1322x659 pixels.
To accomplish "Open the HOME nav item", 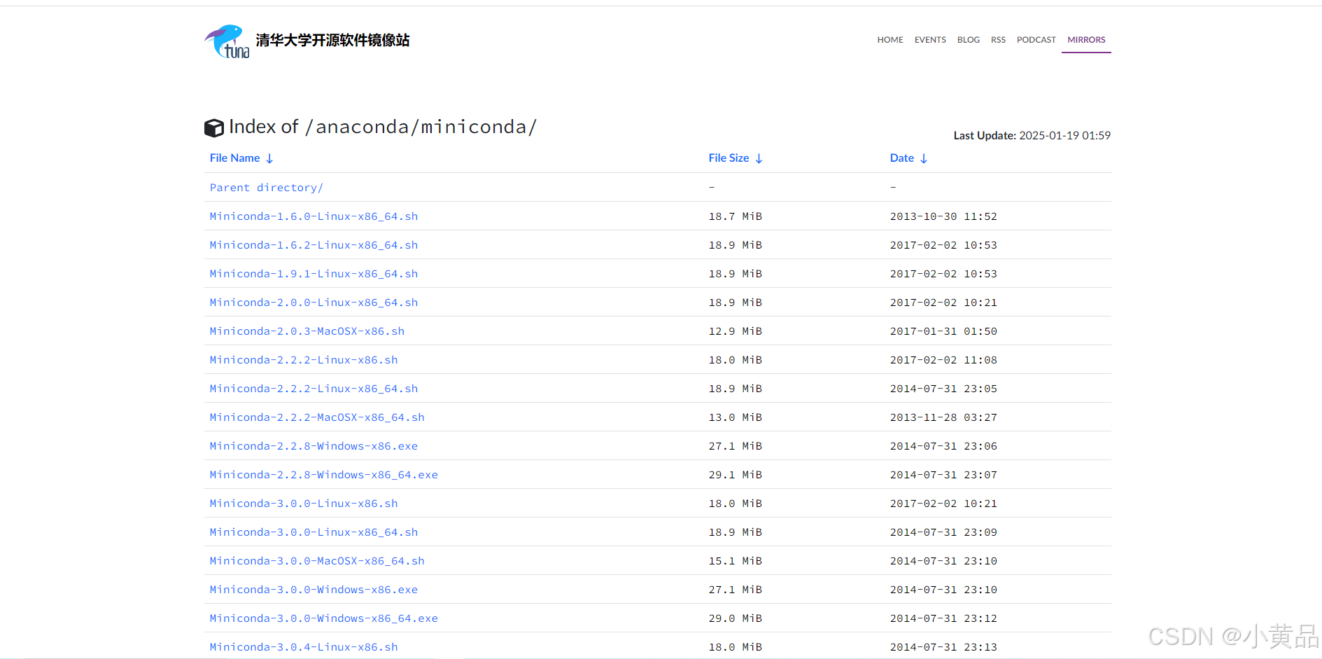I will [890, 40].
